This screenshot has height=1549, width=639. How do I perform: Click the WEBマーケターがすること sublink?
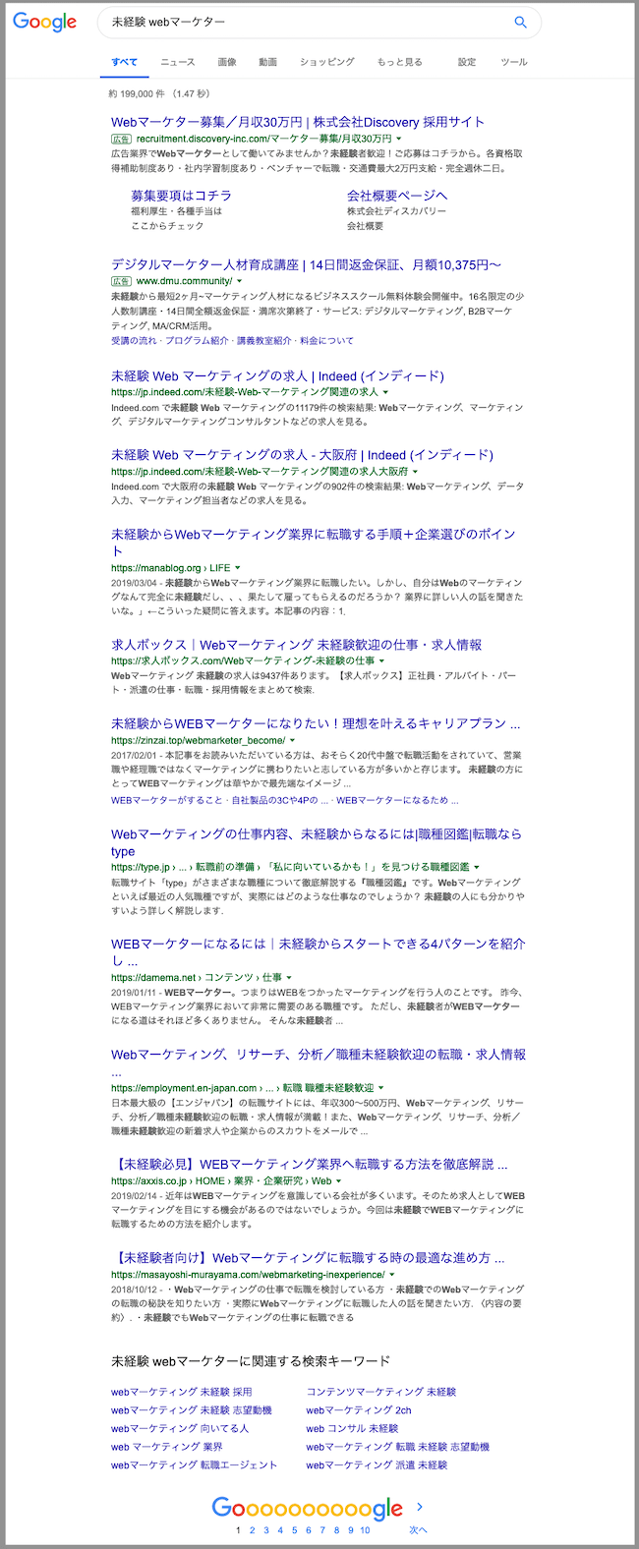pos(166,800)
